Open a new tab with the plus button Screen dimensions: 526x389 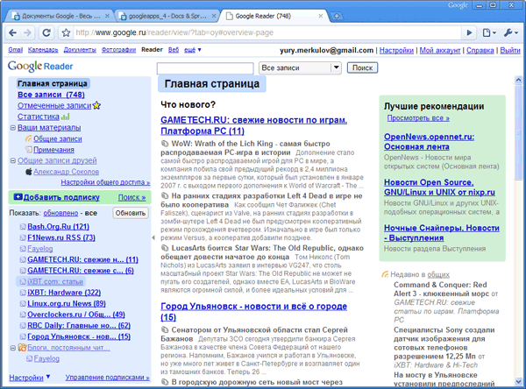337,16
